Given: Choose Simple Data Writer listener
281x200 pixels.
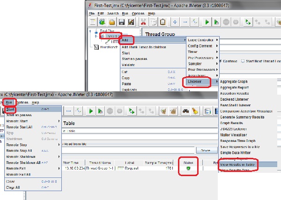Looking at the screenshot, I should click(x=248, y=153).
